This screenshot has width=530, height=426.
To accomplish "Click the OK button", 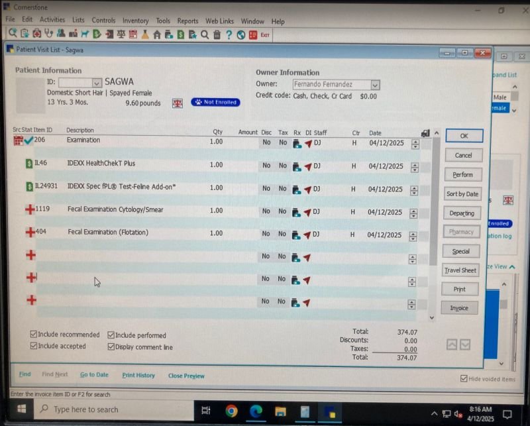I will tap(464, 136).
